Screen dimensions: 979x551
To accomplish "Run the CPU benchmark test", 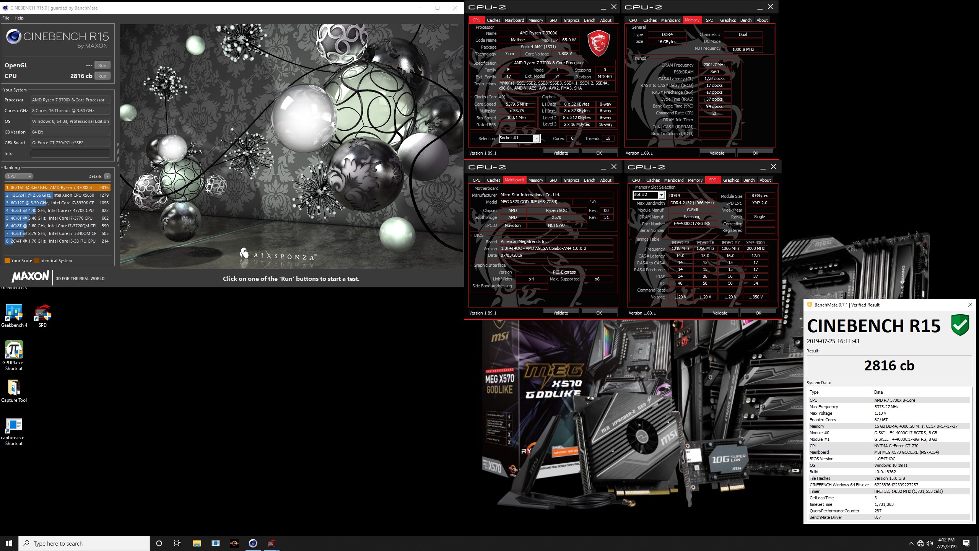I will pyautogui.click(x=102, y=76).
